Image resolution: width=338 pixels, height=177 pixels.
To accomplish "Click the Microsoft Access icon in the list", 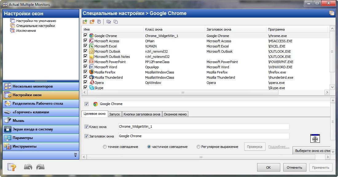I will 91,41.
